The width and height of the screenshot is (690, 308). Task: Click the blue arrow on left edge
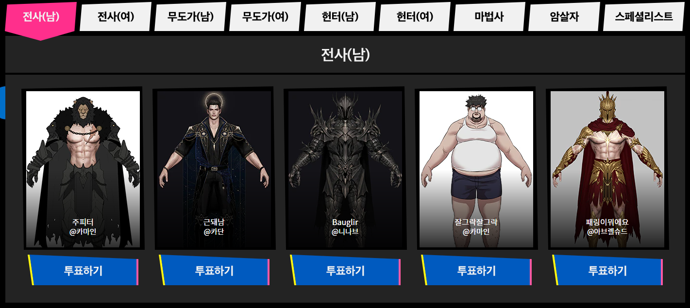[x=2, y=103]
